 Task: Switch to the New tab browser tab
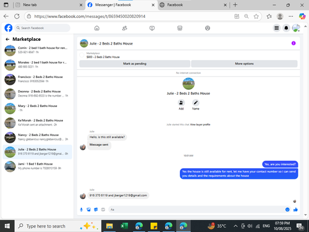pos(49,5)
